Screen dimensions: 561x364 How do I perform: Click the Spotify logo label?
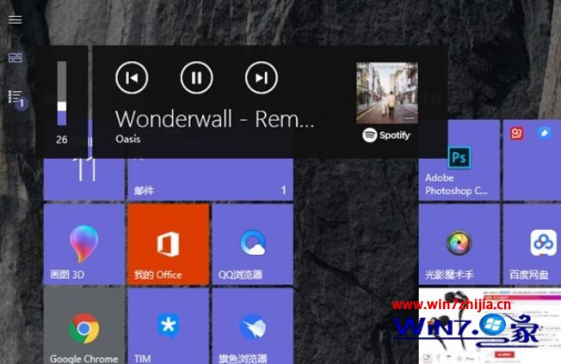[386, 136]
